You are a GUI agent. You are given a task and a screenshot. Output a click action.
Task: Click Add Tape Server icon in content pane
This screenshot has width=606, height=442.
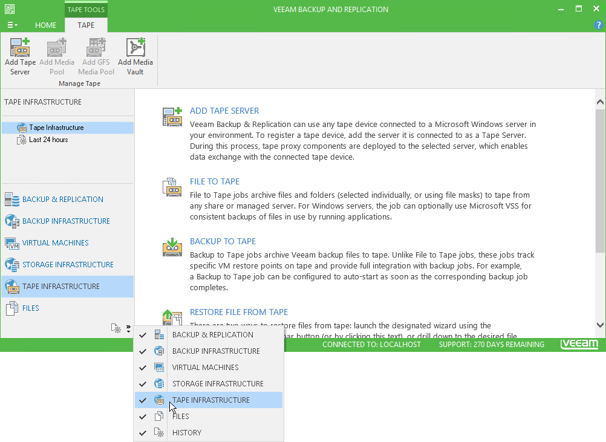(172, 117)
